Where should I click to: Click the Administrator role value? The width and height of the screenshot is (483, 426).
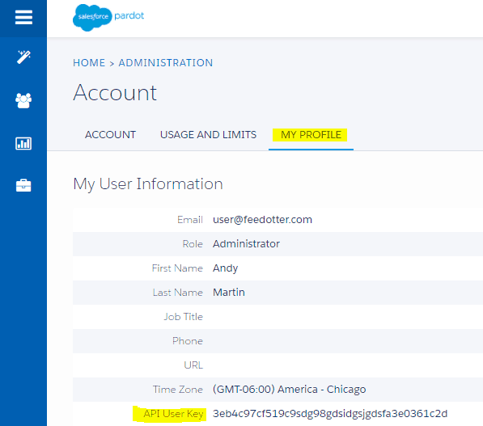(x=246, y=244)
